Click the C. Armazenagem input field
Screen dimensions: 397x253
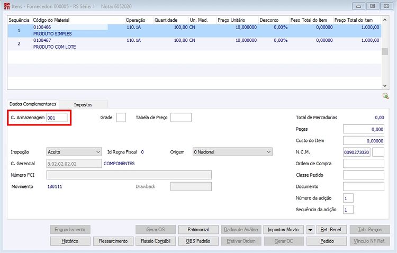57,118
